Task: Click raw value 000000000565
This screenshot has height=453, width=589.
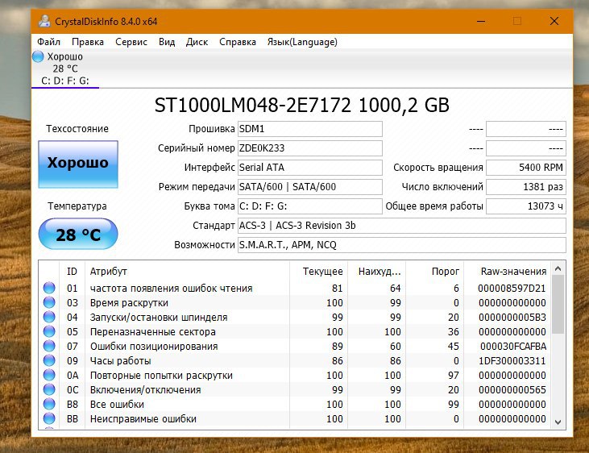Action: tap(512, 390)
